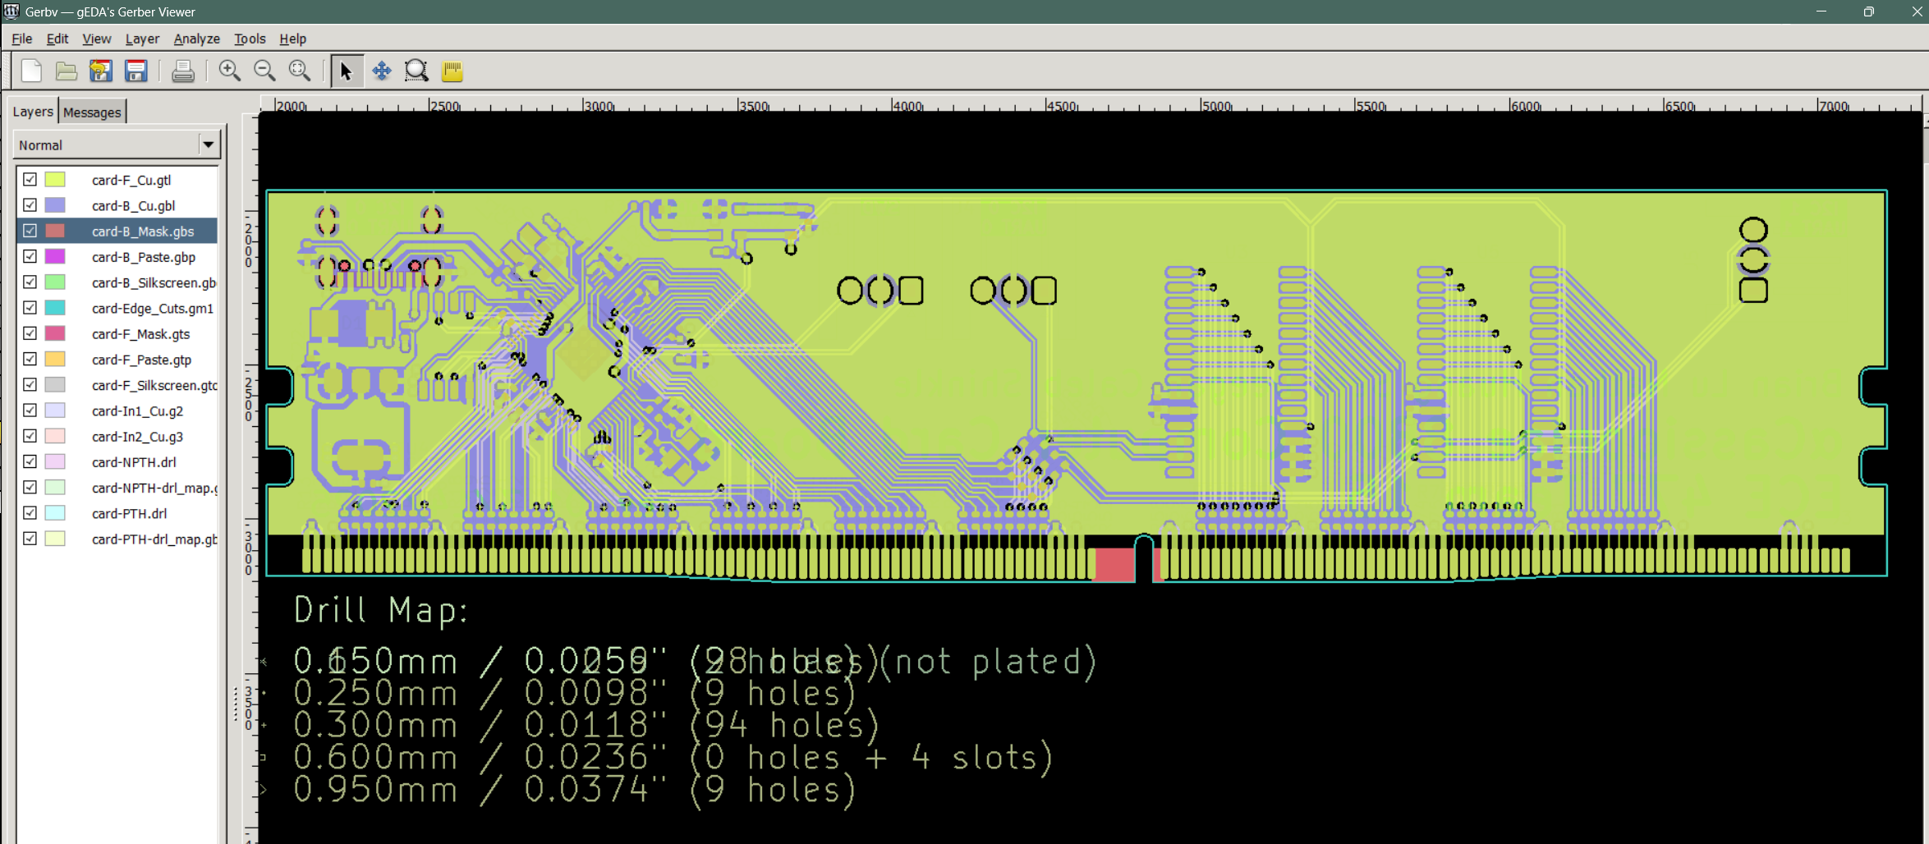Uncheck the card-Edge_Cuts.gm1 layer visibility

(30, 308)
